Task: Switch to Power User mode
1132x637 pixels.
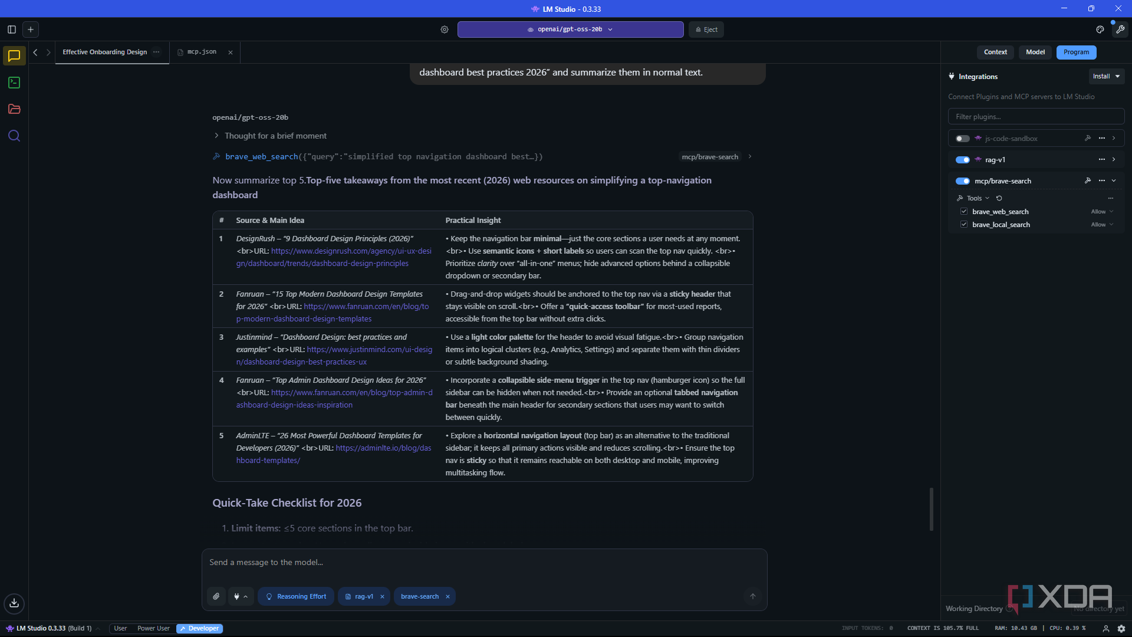Action: point(153,629)
